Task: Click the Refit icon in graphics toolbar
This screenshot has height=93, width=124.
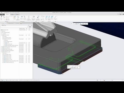Action: coord(70,24)
